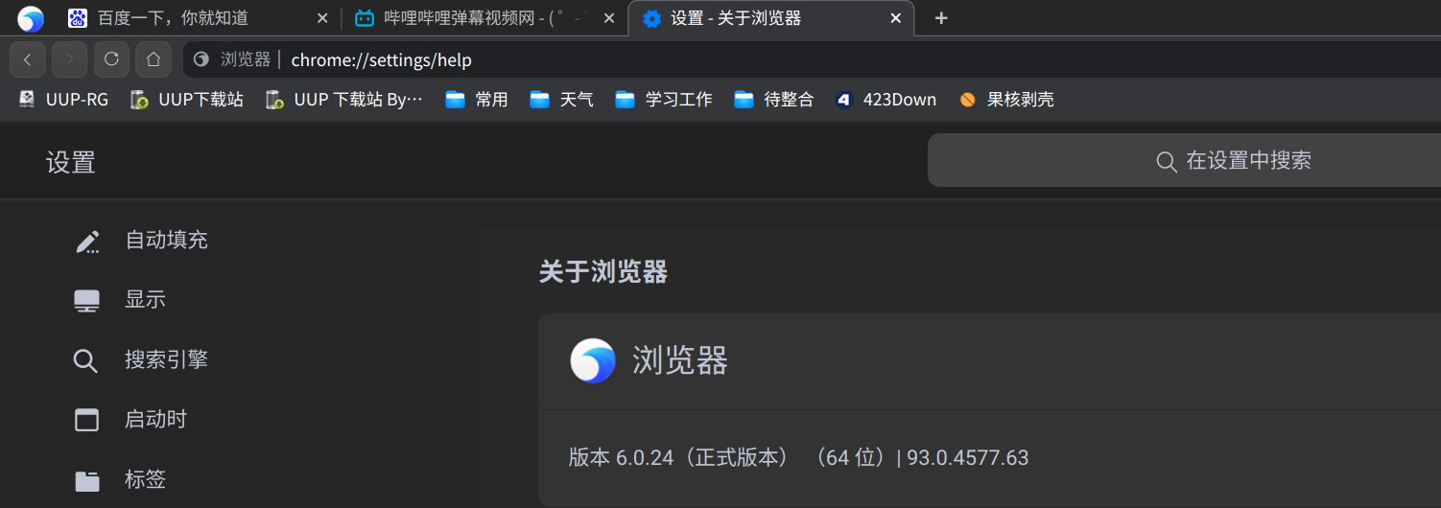Click the browser logo icon beside the tabs
The image size is (1441, 508).
click(x=31, y=18)
